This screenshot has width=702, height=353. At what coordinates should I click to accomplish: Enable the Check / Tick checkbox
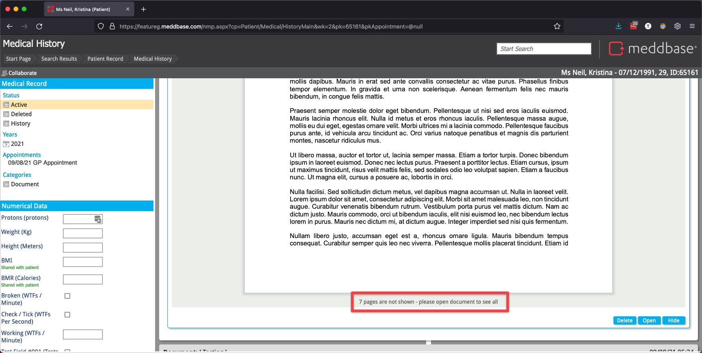pos(67,315)
